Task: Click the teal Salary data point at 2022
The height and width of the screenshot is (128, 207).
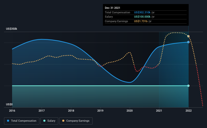Action: (x=188, y=86)
